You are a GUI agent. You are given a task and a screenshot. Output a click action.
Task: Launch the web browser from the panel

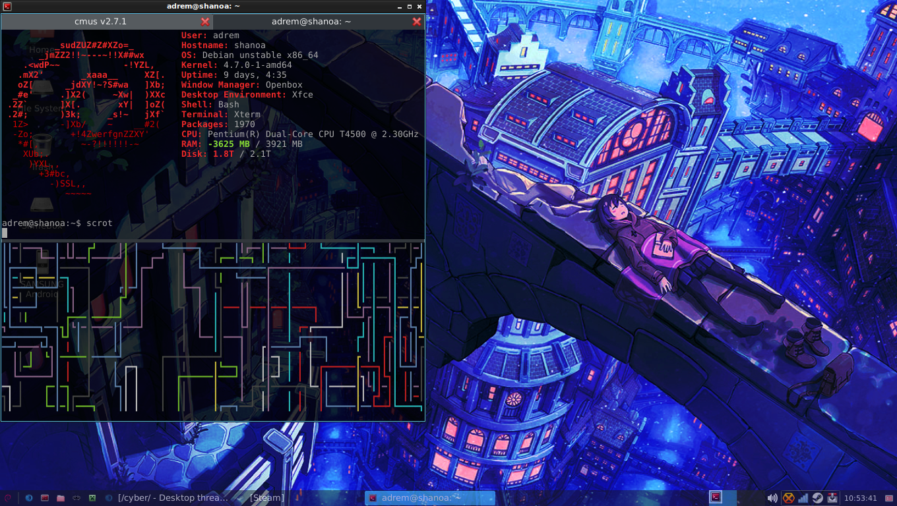(x=29, y=498)
